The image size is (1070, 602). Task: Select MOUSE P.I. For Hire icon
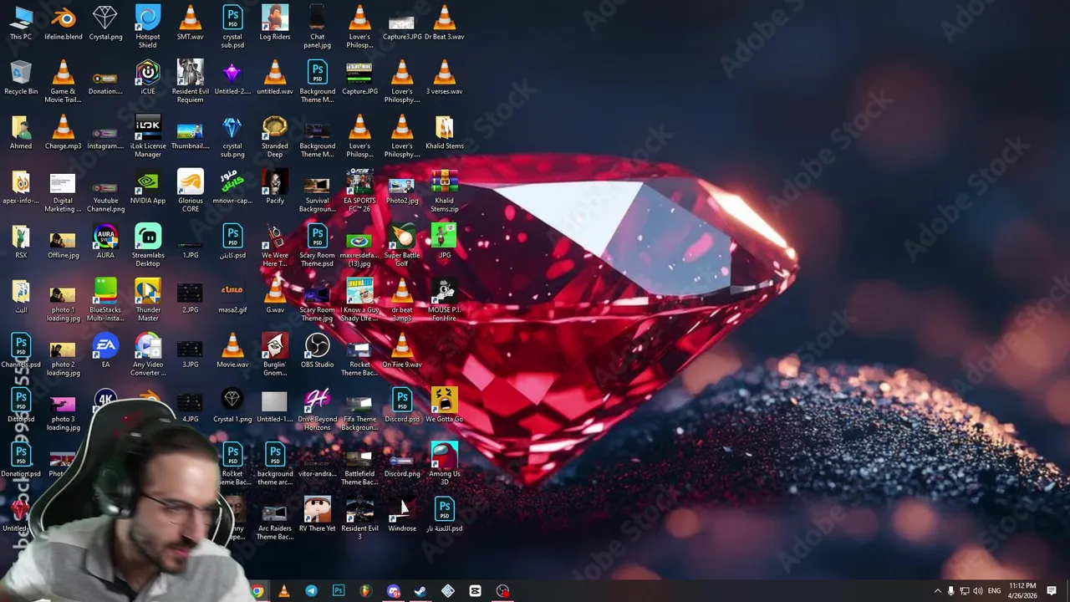(445, 300)
